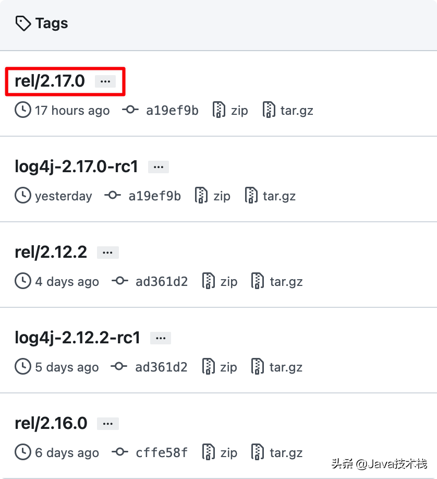Open the ellipsis menu for rel/2.16.0
The image size is (437, 479).
[107, 423]
